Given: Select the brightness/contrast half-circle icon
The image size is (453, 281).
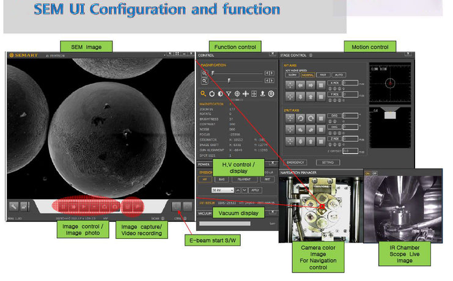Looking at the screenshot, I should (220, 93).
